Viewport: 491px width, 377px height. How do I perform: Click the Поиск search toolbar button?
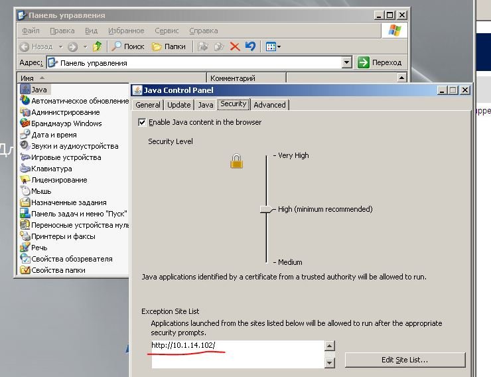pyautogui.click(x=128, y=46)
